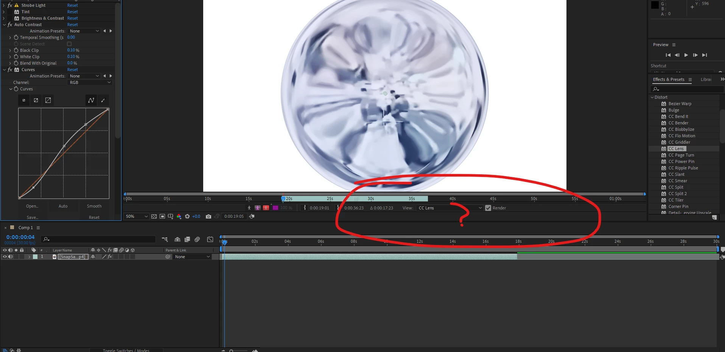Open the 50% magnification dropdown
The width and height of the screenshot is (725, 352).
click(x=137, y=217)
